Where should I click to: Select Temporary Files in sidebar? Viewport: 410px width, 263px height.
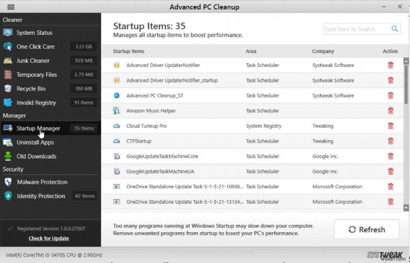pyautogui.click(x=36, y=75)
